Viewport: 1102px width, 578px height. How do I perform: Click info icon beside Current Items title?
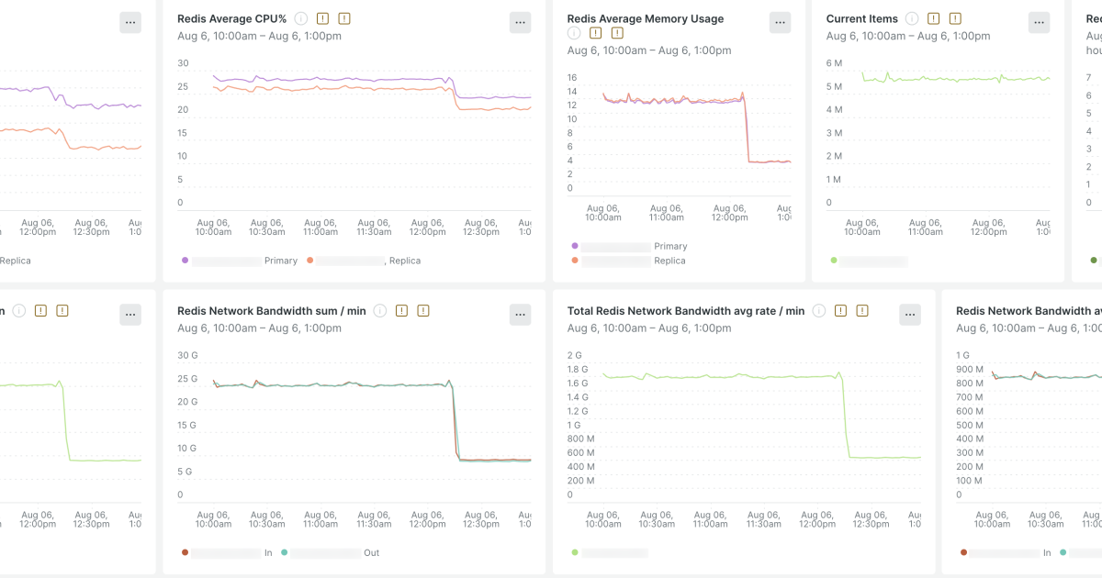[912, 18]
